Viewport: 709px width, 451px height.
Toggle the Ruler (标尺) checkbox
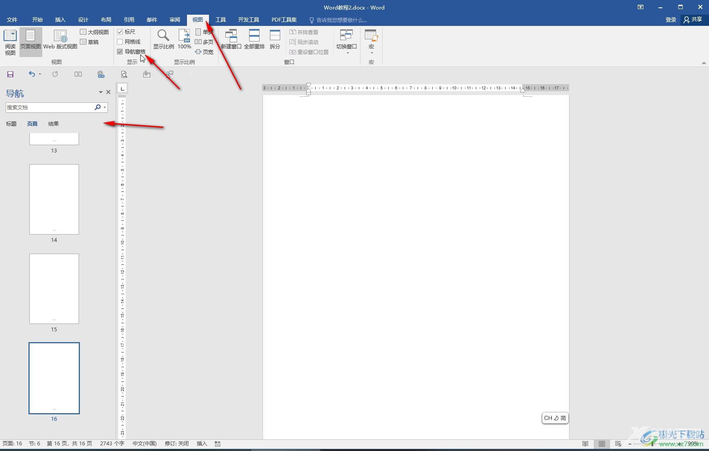tap(120, 32)
